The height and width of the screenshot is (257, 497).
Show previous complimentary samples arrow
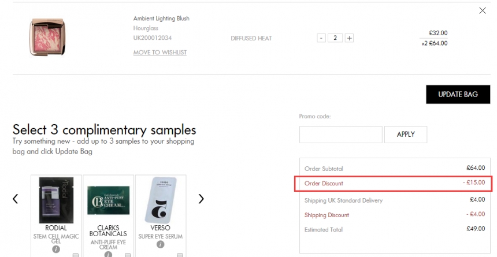point(16,199)
